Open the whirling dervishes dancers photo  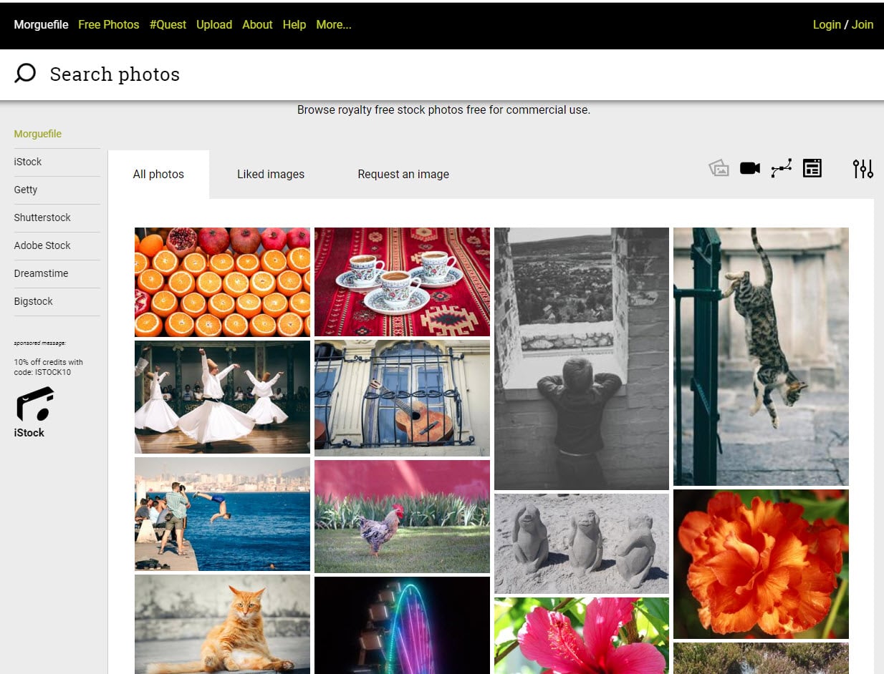(x=222, y=396)
